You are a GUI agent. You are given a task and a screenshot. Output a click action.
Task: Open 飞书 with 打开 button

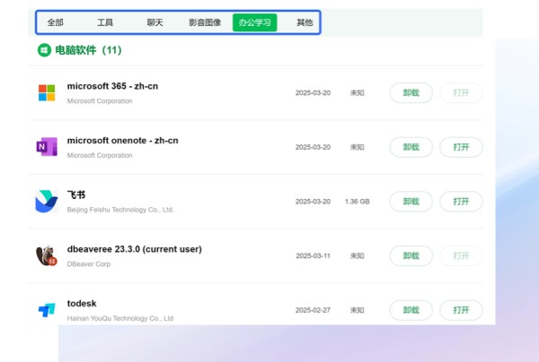click(x=461, y=202)
